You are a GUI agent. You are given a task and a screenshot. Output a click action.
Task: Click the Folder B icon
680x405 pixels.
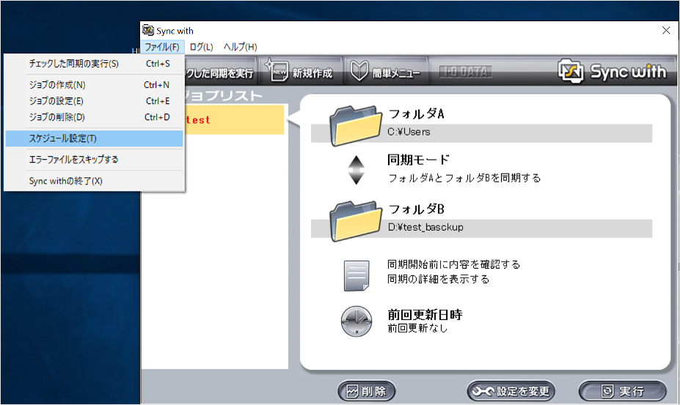(x=356, y=219)
